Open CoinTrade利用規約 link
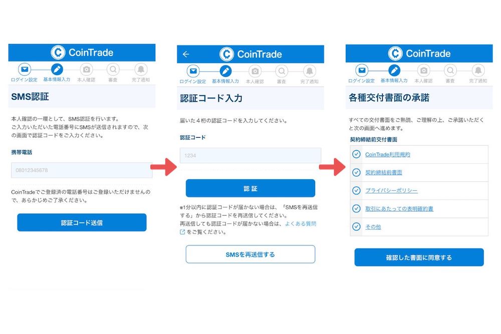The height and width of the screenshot is (334, 501). pos(388,155)
